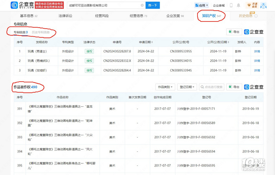Click the copyright search input field
The width and height of the screenshot is (275, 175).
212,87
